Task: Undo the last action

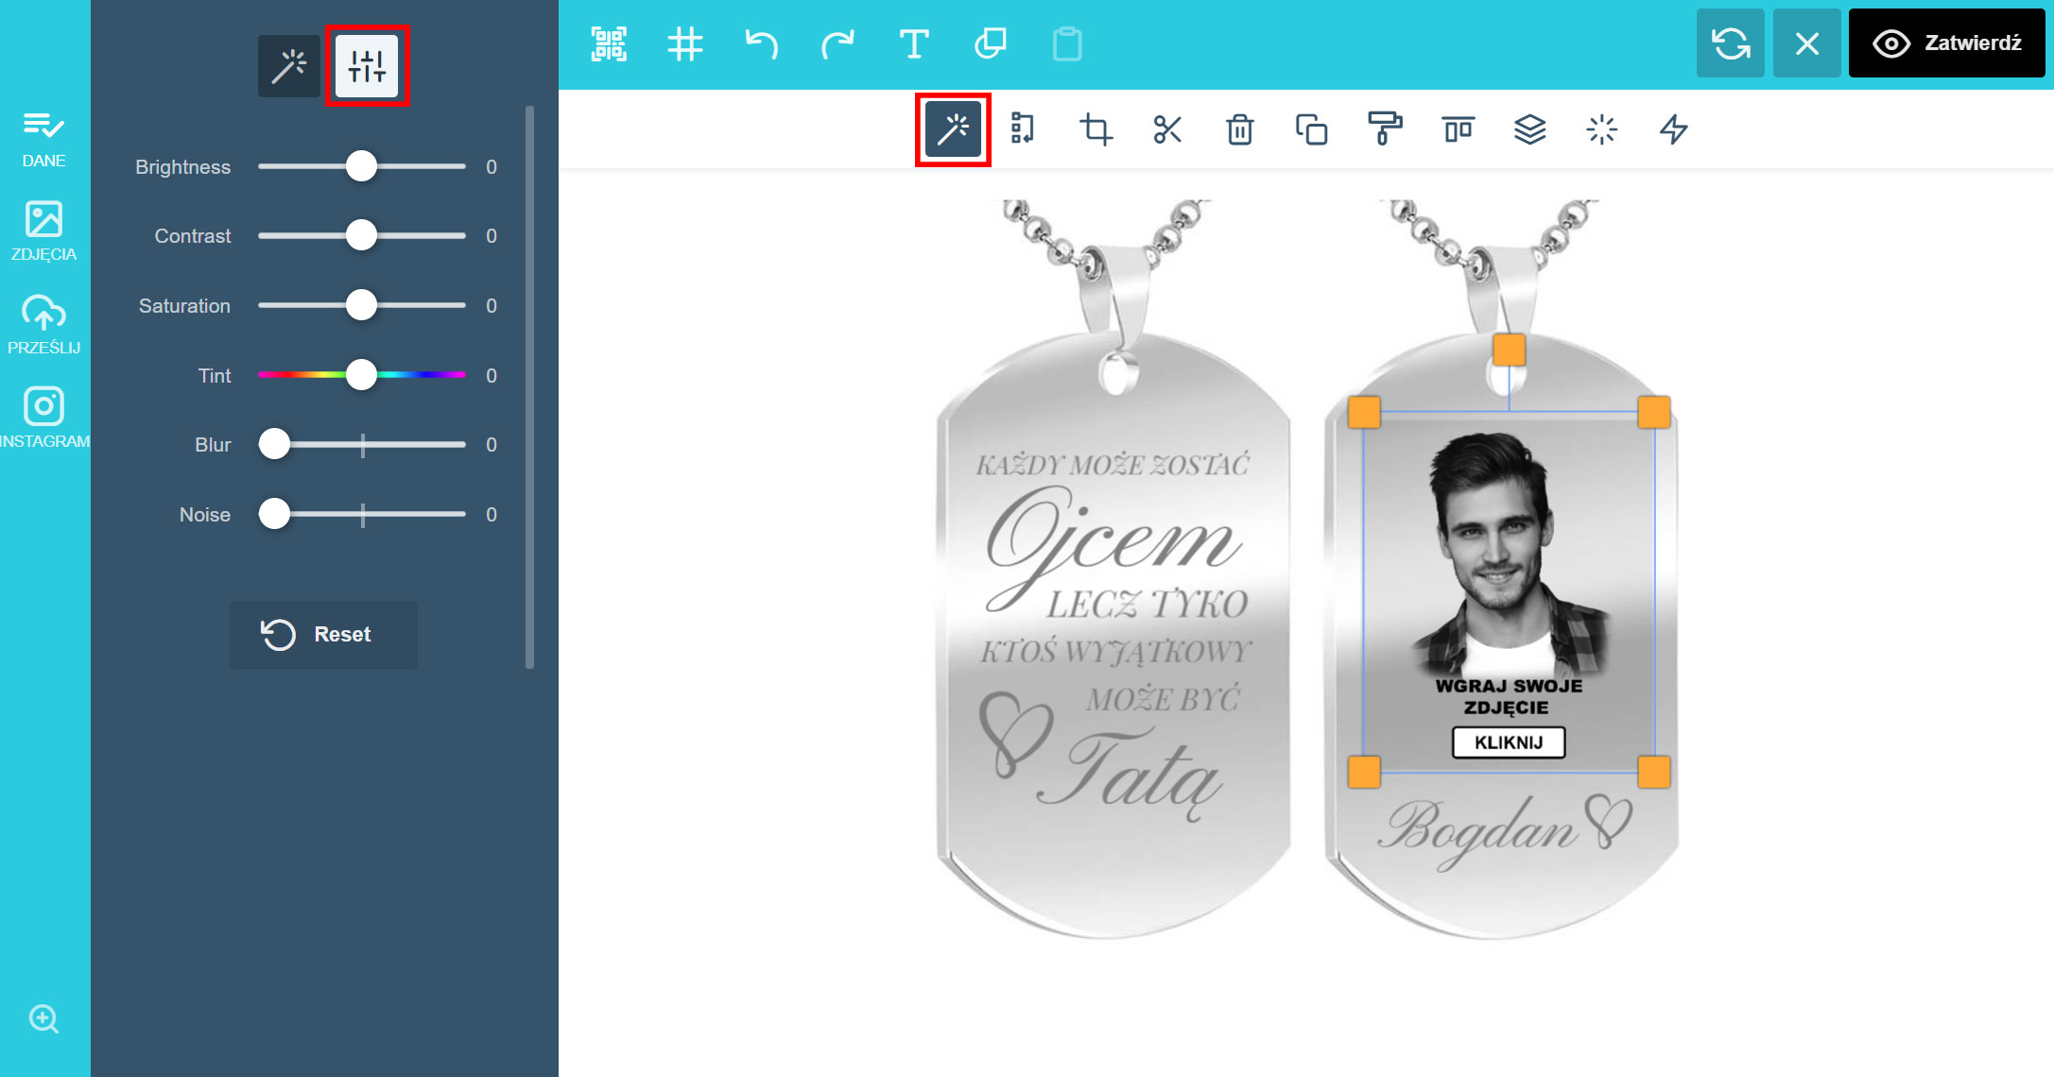Action: click(x=761, y=44)
